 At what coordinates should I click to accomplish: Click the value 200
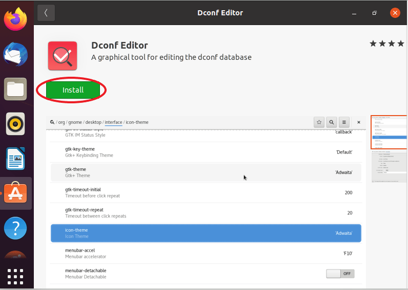point(349,193)
